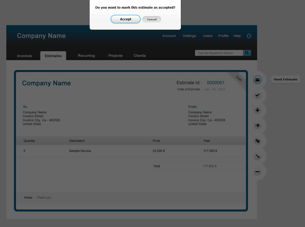Viewport: 305px width, 227px height.
Task: Open the Settings link in header
Action: point(189,36)
